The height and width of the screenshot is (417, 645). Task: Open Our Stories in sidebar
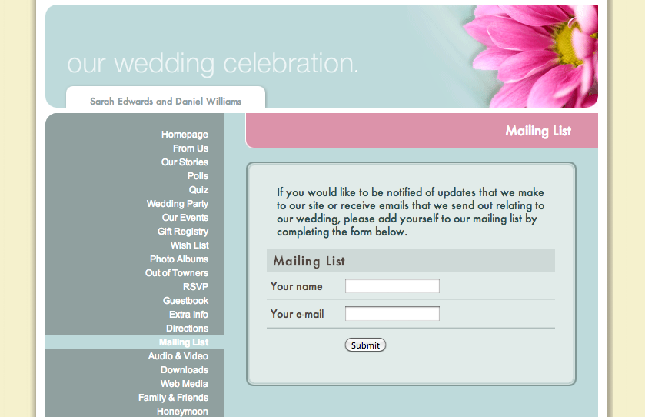pos(185,162)
